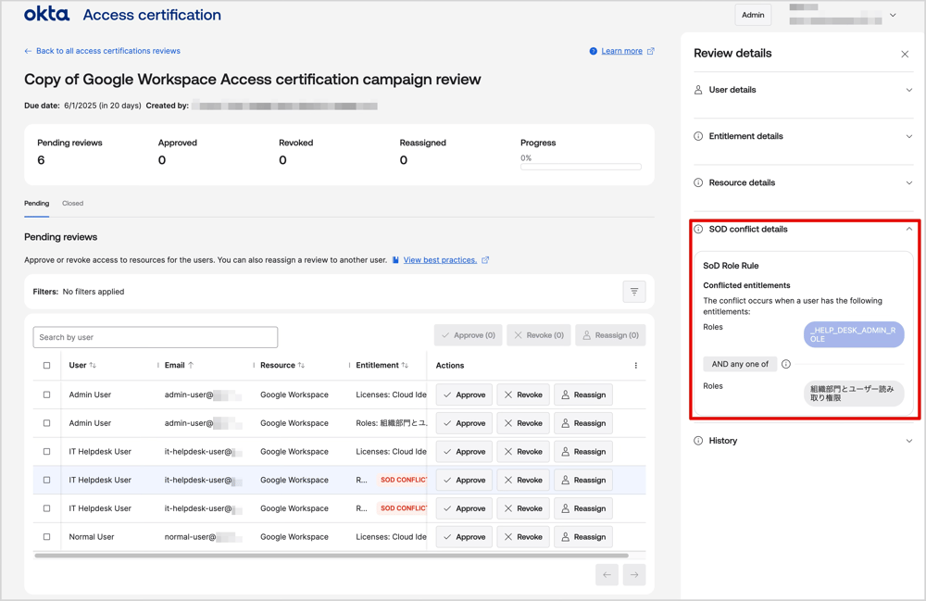Screen dimensions: 926x601
Task: Click the bulk Reassign (0) button
Action: click(610, 335)
